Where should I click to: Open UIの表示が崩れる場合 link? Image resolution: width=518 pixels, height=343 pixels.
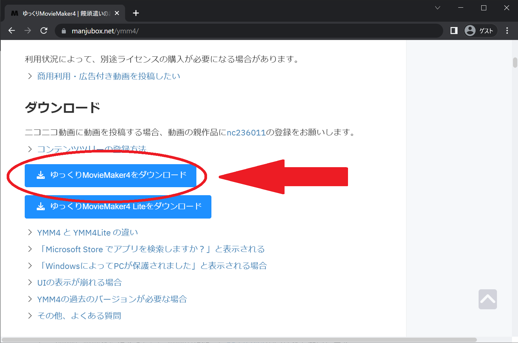(79, 283)
